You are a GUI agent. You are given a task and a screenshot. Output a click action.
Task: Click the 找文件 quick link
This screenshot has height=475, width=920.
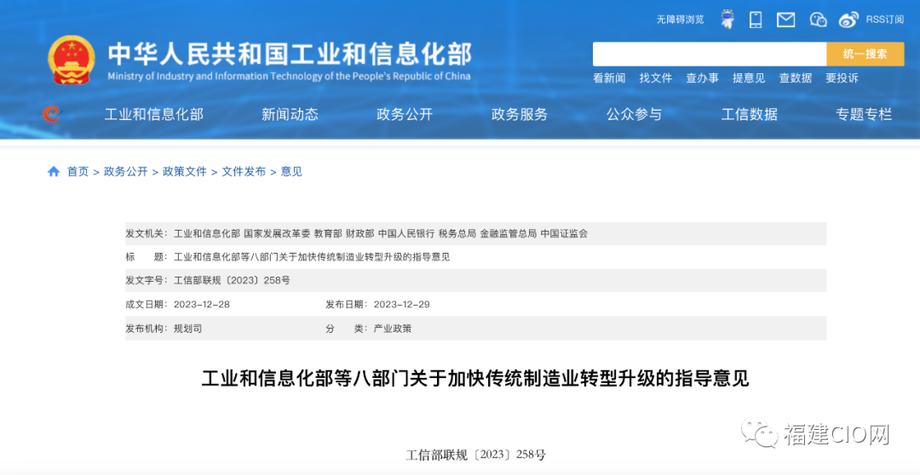tap(656, 77)
